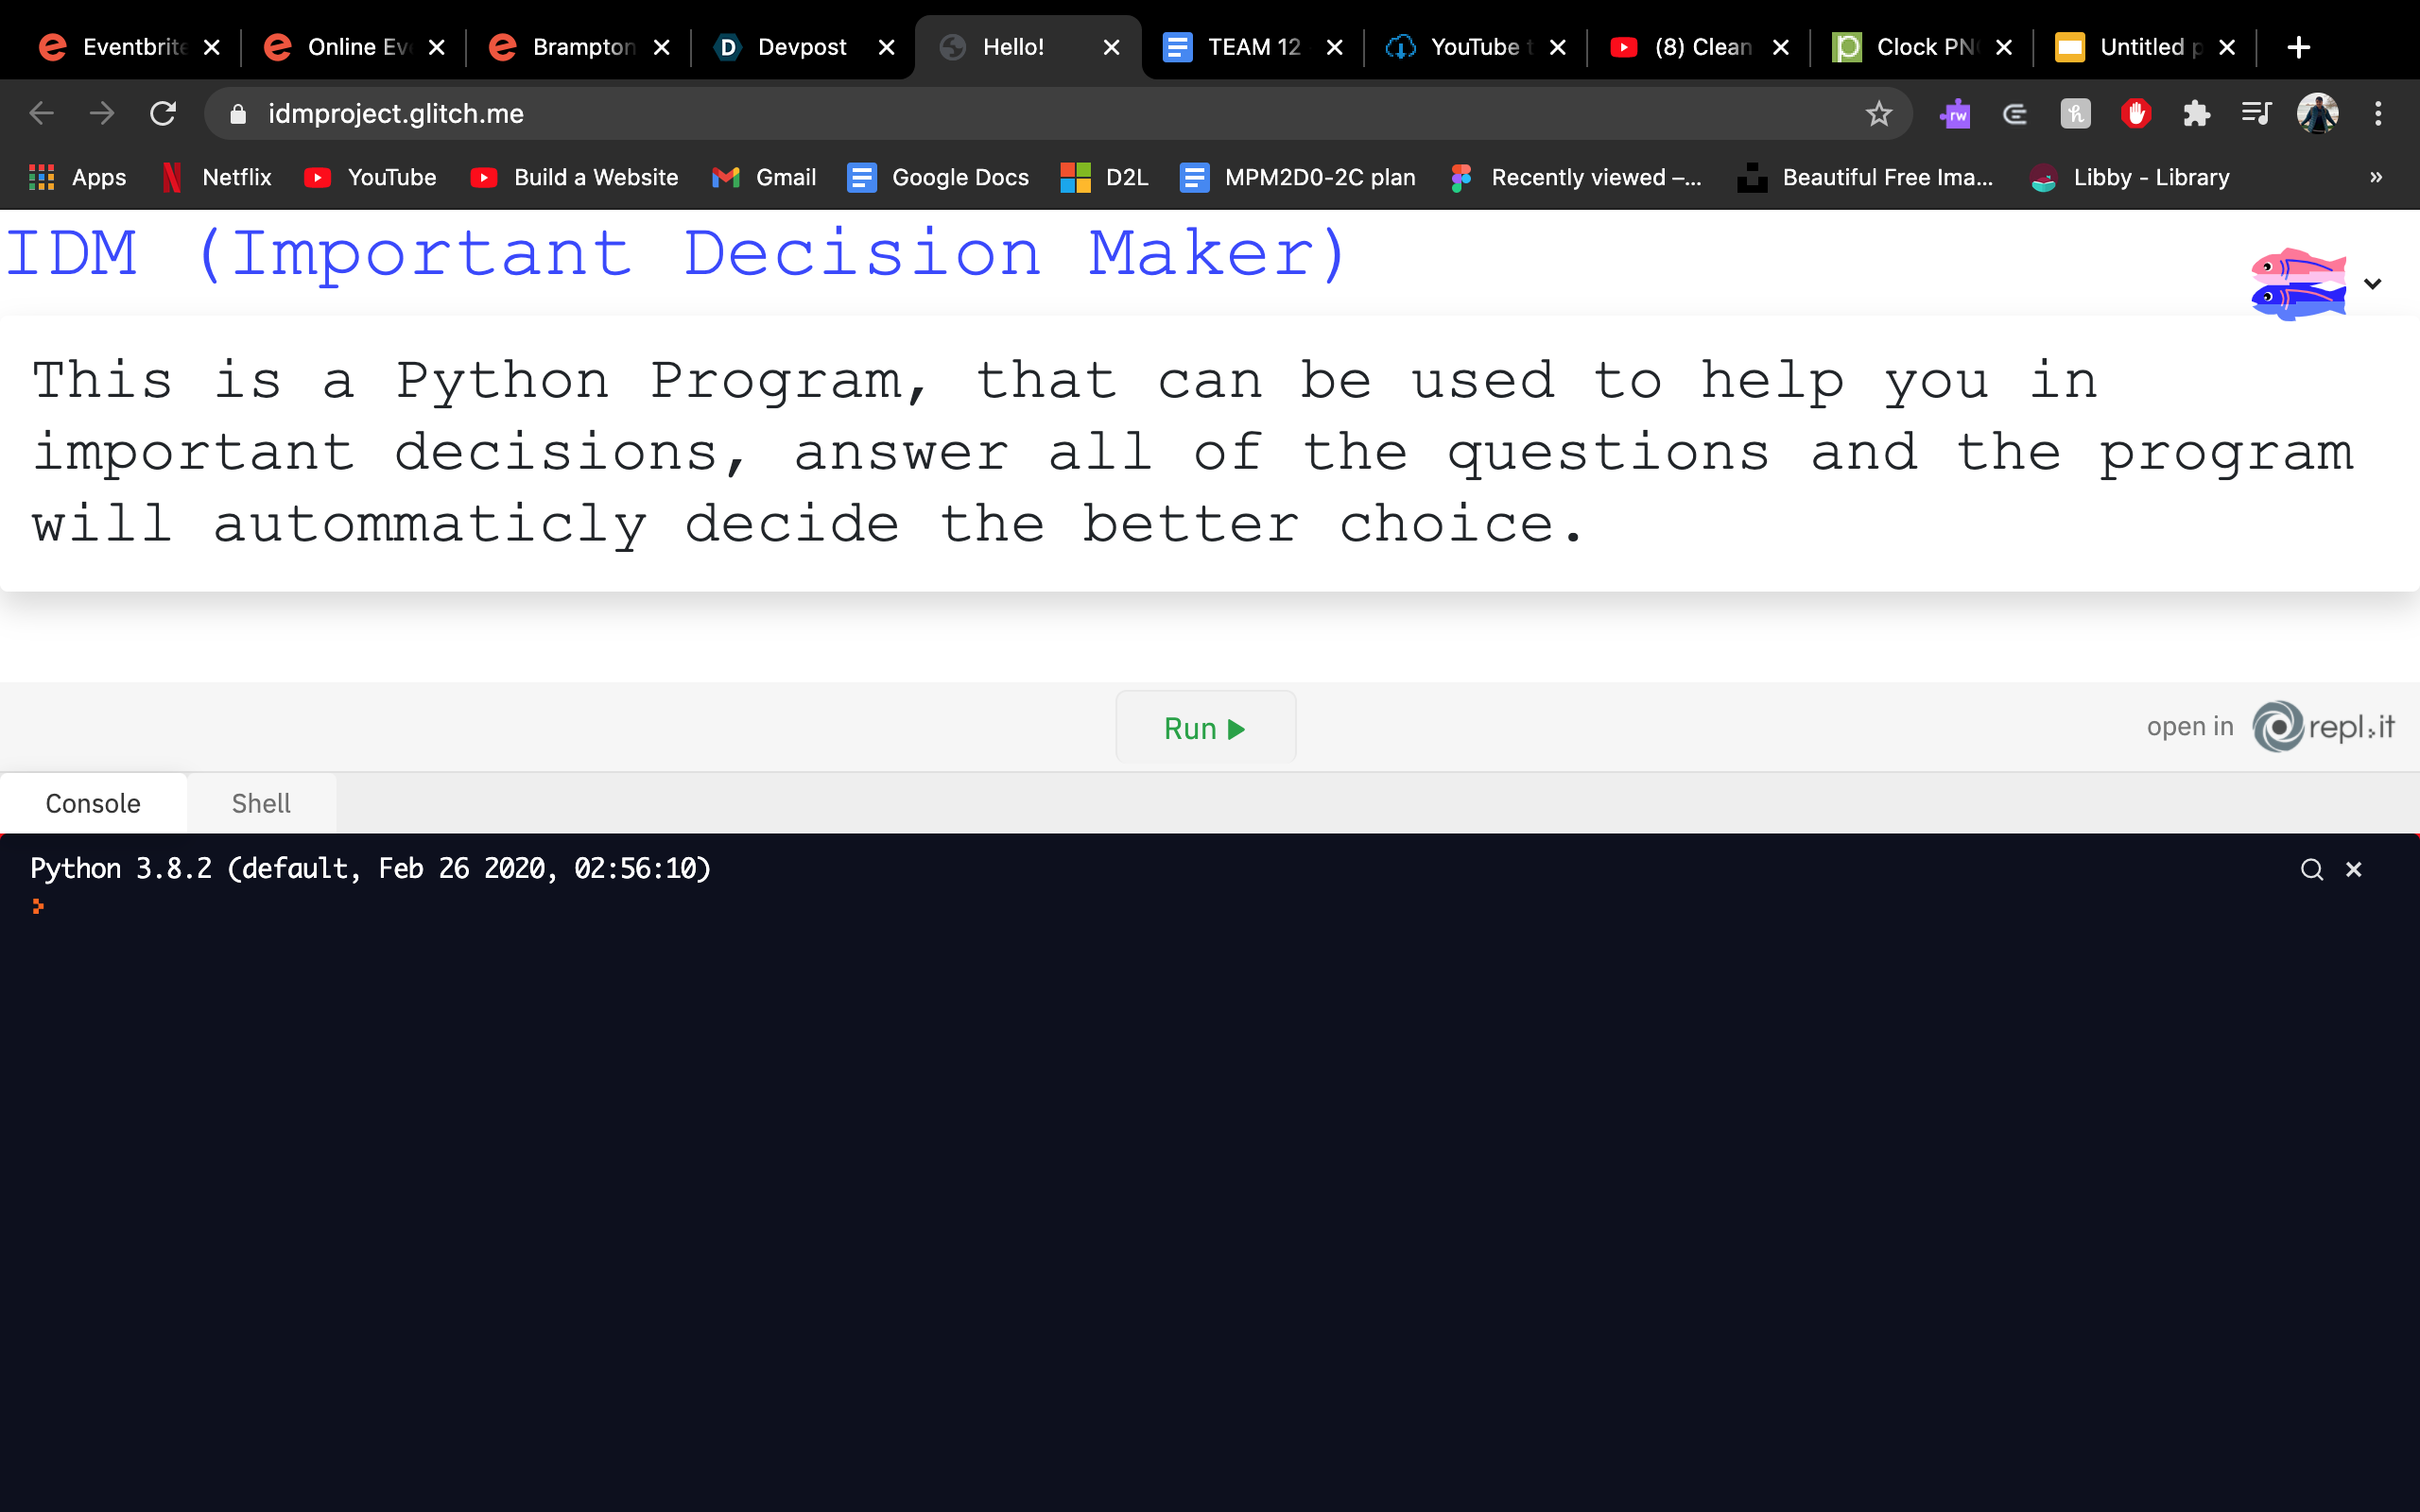Screen dimensions: 2420x1512
Task: Open the media controls playlist icon
Action: pos(2256,114)
